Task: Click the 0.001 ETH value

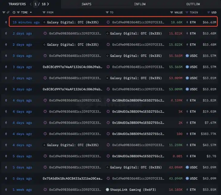Action: click(178, 156)
